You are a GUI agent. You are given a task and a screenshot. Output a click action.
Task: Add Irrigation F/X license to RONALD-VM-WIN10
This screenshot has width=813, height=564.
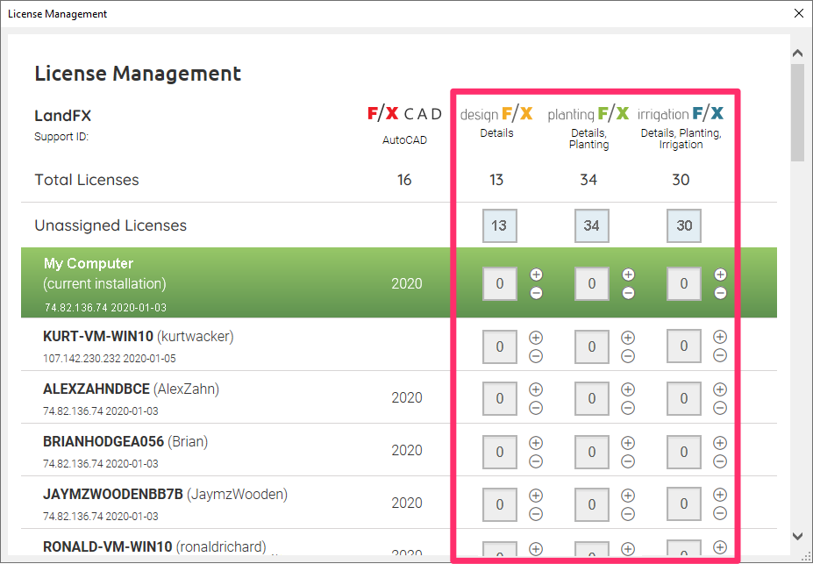720,546
